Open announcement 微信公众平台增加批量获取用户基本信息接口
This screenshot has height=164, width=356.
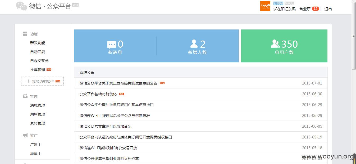click(x=117, y=105)
